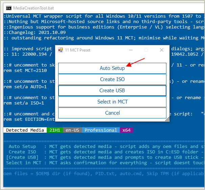
Task: Click the MediaCreationTool.bat window title
Action: [x=33, y=8]
